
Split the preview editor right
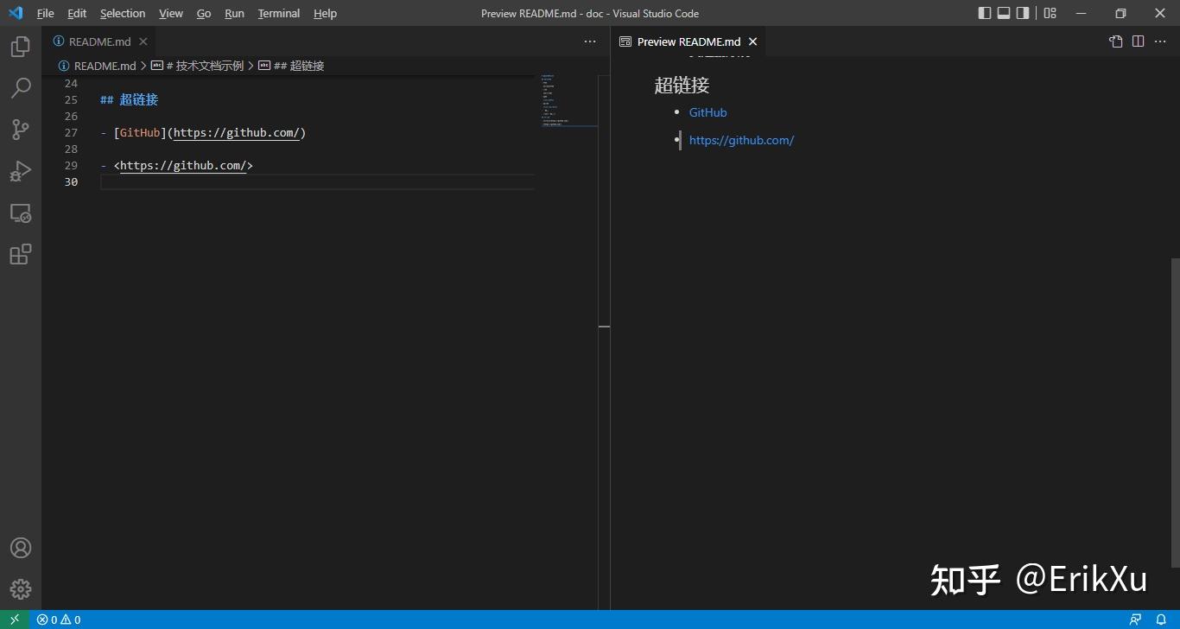1139,41
